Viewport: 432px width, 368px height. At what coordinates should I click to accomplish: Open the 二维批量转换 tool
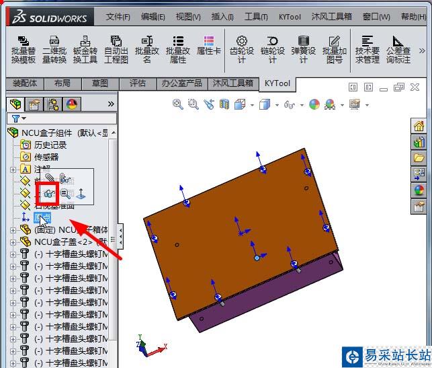[x=54, y=50]
